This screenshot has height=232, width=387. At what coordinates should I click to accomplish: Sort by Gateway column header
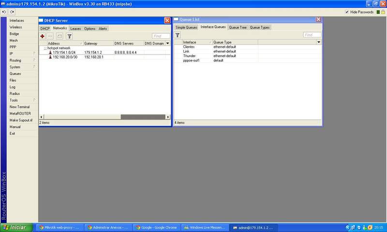coord(99,43)
